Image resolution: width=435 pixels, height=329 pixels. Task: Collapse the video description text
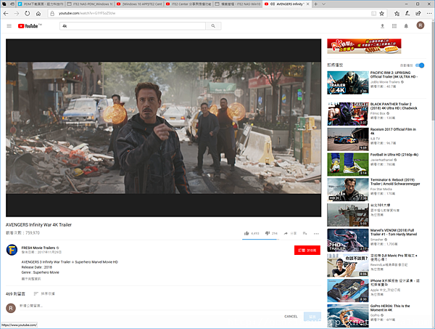(30, 279)
